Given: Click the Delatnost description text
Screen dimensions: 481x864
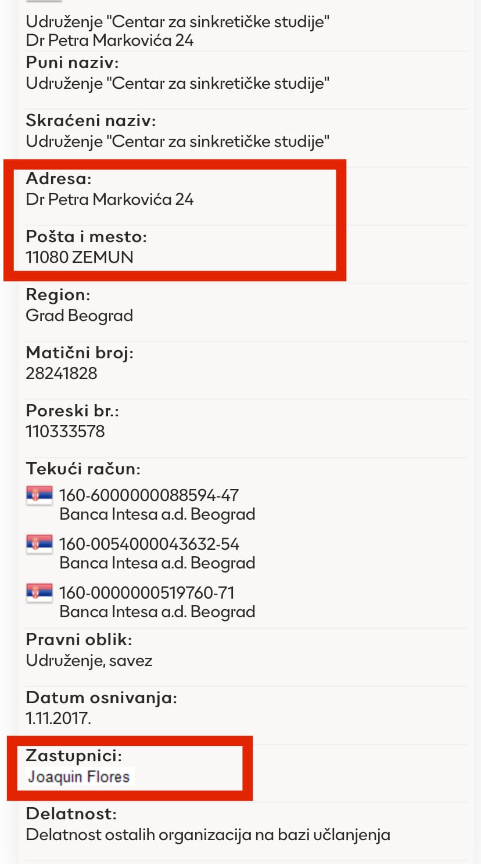Looking at the screenshot, I should pos(208,835).
